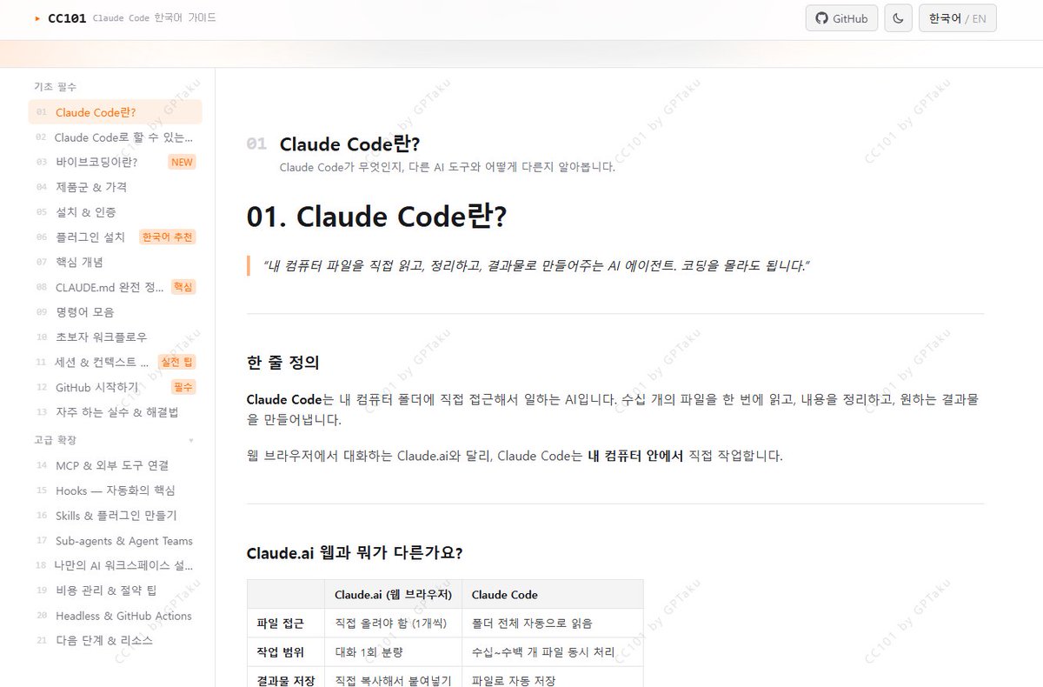Select '나만의 AI 워크스페이스 설...' chapter
The image size is (1043, 687).
coord(115,565)
